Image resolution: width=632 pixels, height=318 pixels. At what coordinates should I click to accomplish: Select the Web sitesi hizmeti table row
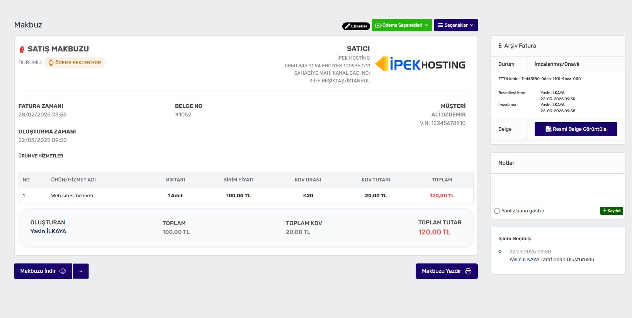[x=246, y=196]
